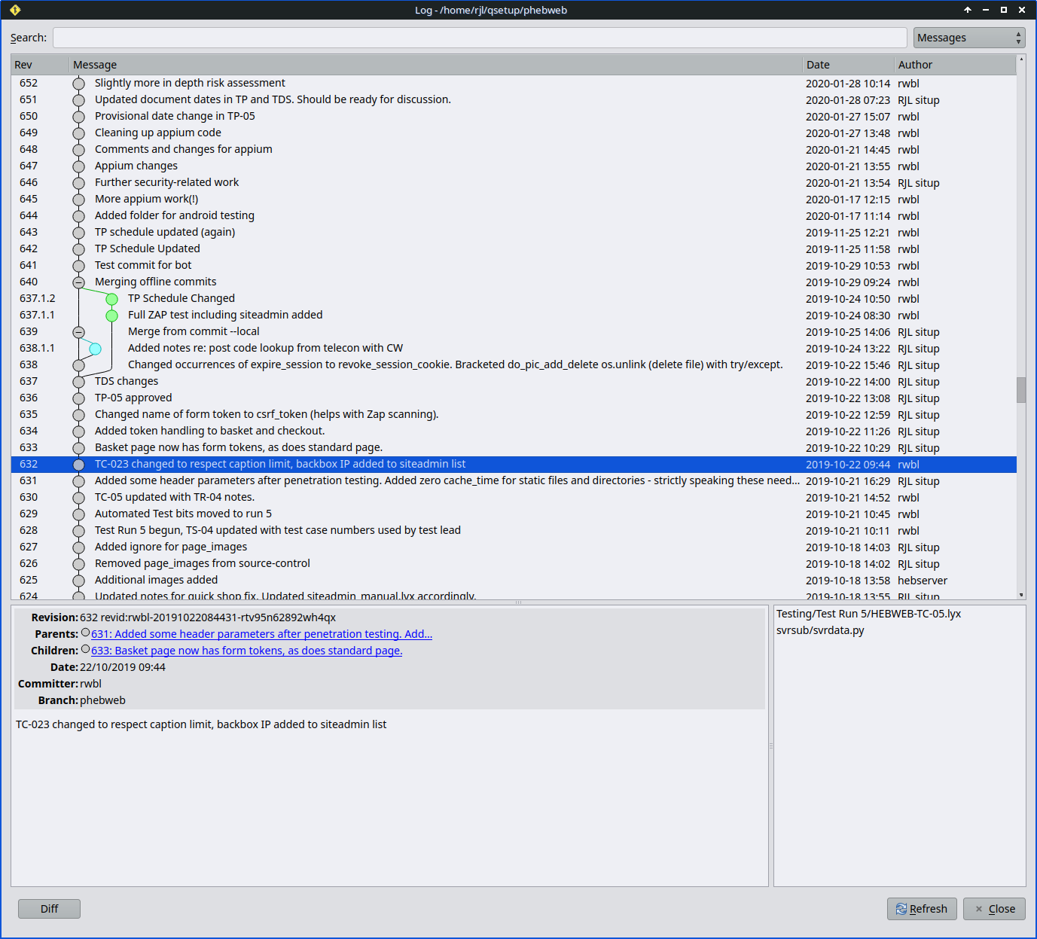Select 'Removed page_images from source-control' row
Image resolution: width=1037 pixels, height=939 pixels.
click(x=514, y=563)
